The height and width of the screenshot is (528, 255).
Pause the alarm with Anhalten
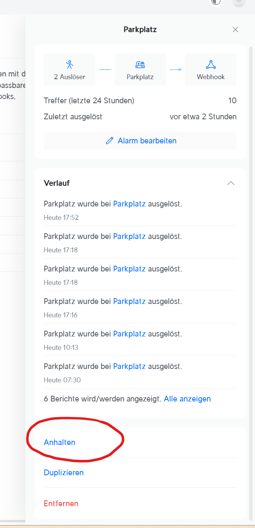(x=60, y=442)
